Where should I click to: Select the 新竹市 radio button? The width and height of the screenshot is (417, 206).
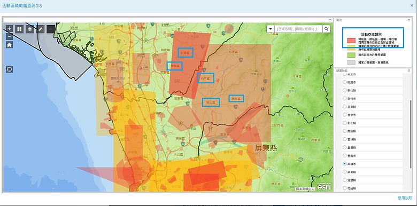pyautogui.click(x=344, y=99)
